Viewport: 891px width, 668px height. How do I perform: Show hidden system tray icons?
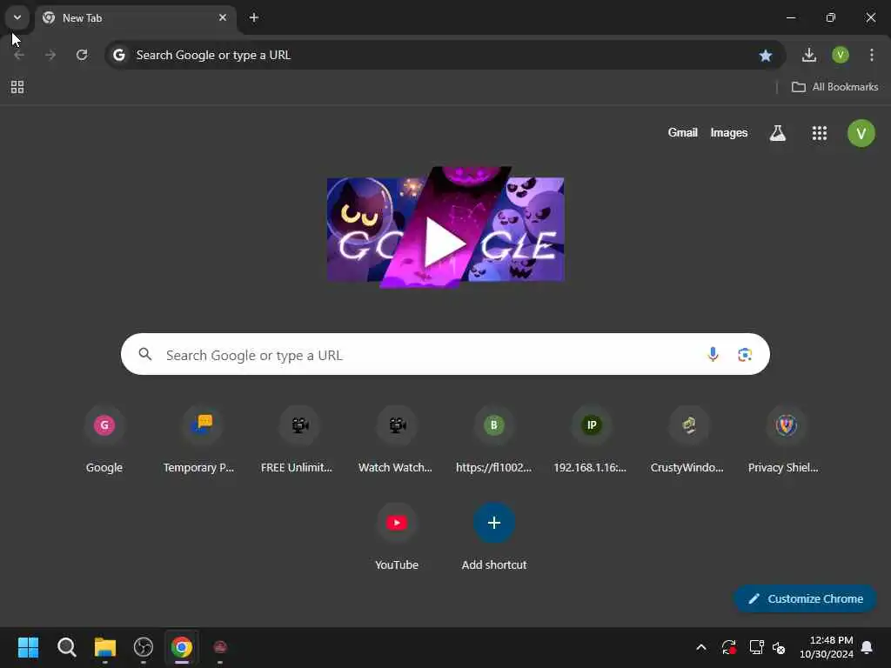pyautogui.click(x=701, y=647)
